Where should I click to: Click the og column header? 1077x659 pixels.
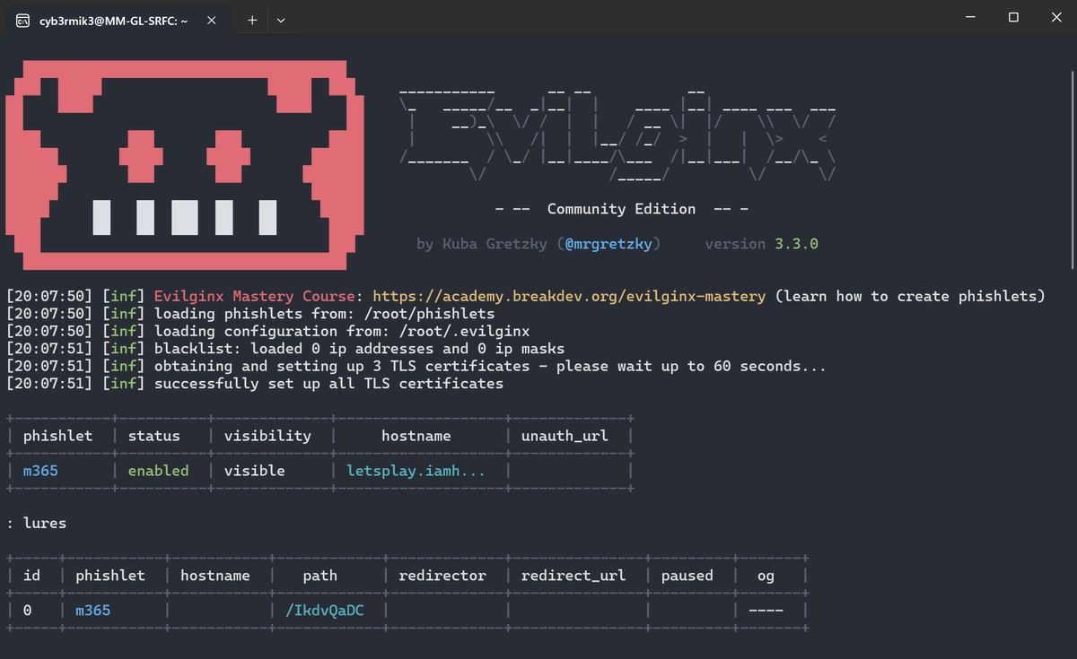(x=766, y=576)
